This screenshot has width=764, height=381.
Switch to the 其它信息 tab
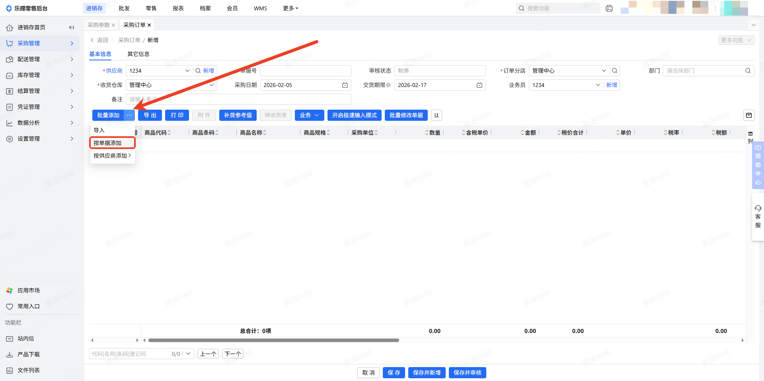click(x=138, y=54)
